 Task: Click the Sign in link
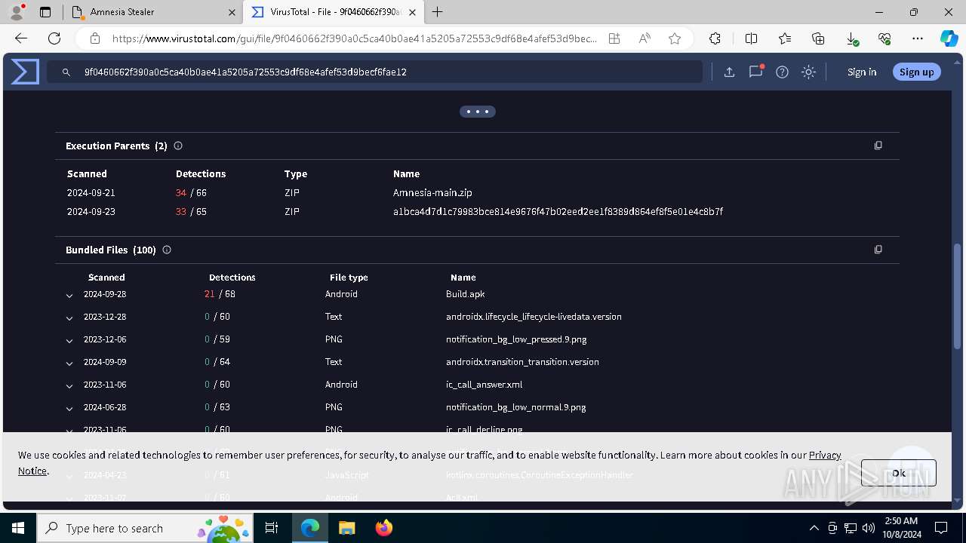[862, 72]
